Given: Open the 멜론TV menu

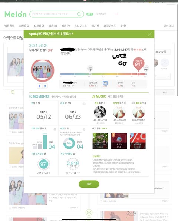Looking at the screenshot, I should 66,26.
